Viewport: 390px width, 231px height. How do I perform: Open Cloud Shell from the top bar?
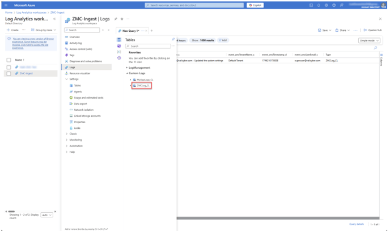point(311,5)
